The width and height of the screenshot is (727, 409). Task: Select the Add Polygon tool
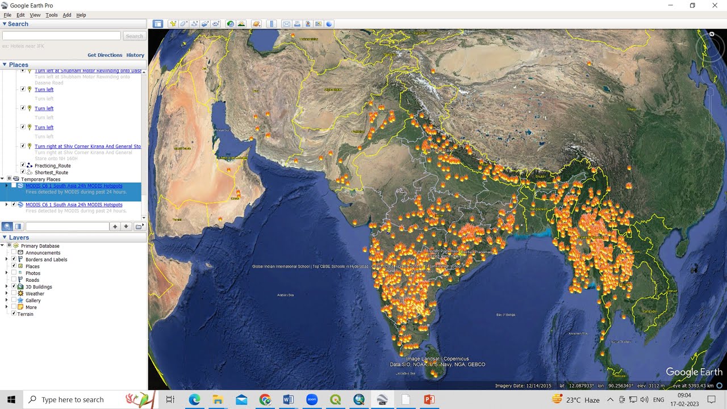click(183, 24)
